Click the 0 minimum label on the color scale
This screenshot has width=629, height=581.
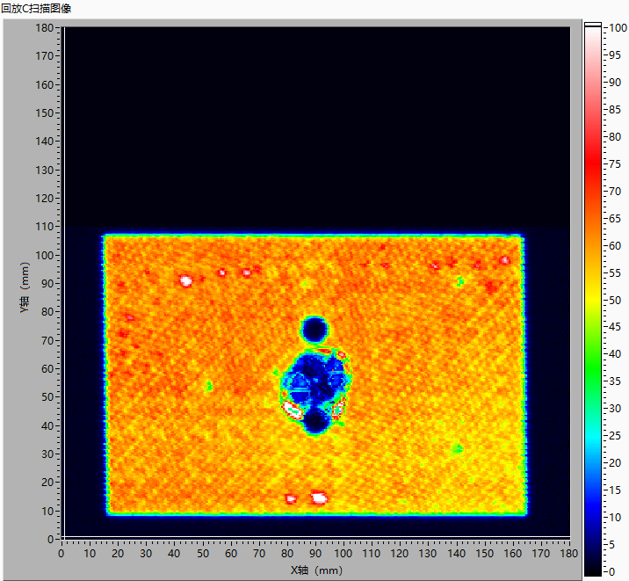(613, 572)
